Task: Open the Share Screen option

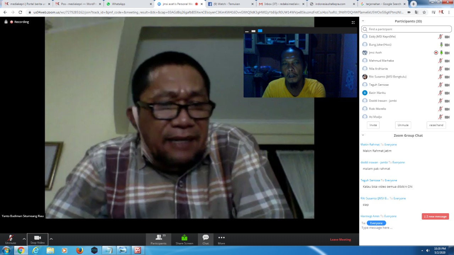Action: [x=184, y=239]
